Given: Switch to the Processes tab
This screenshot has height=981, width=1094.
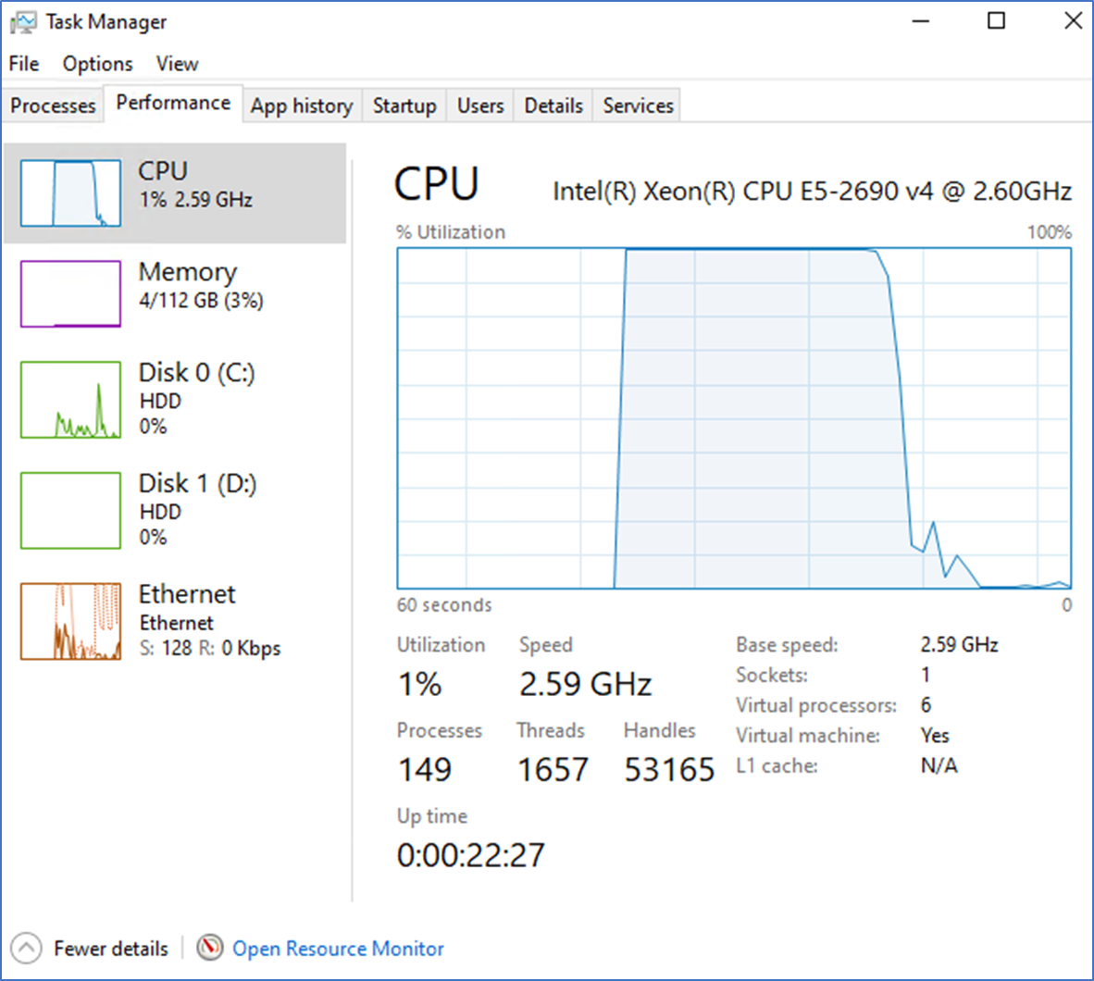Looking at the screenshot, I should coord(53,106).
